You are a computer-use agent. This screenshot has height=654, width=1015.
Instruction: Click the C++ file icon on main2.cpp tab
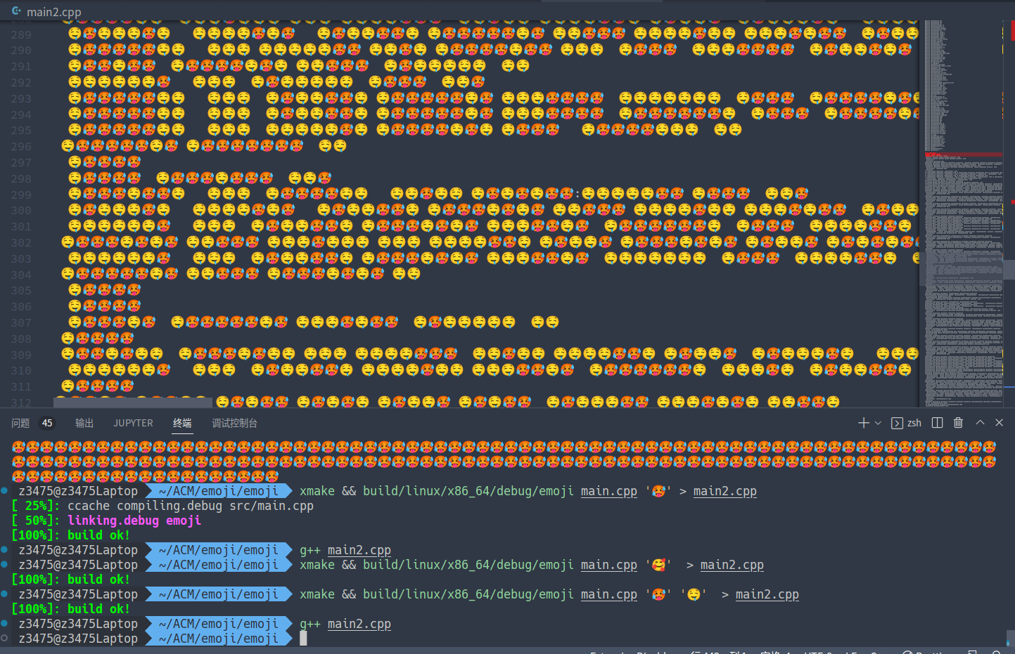point(16,11)
